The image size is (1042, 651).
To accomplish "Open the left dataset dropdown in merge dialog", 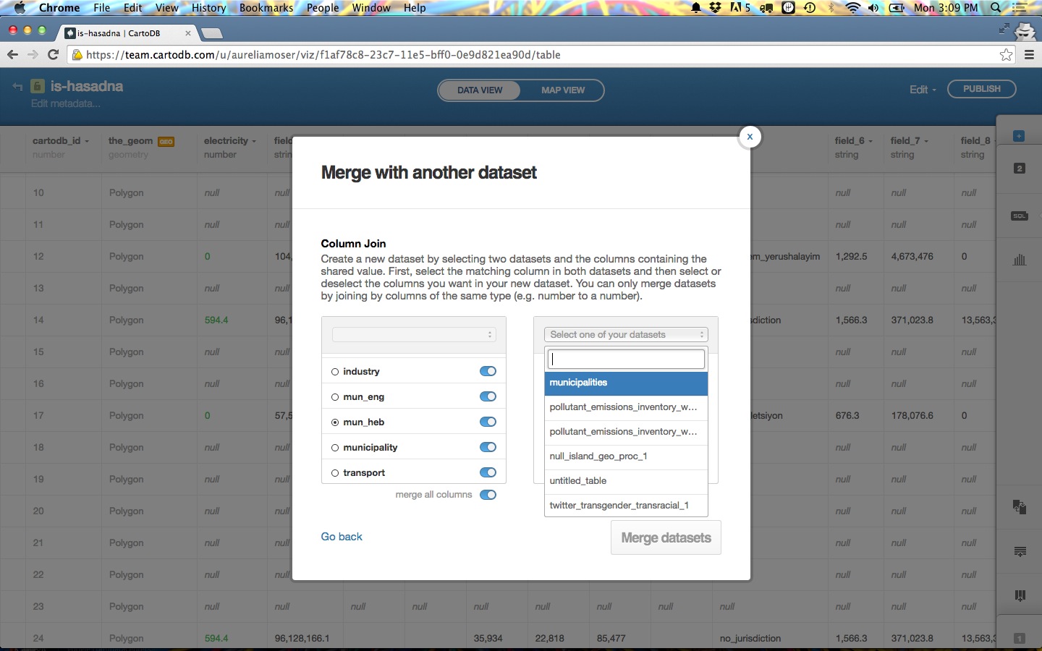I will point(414,334).
